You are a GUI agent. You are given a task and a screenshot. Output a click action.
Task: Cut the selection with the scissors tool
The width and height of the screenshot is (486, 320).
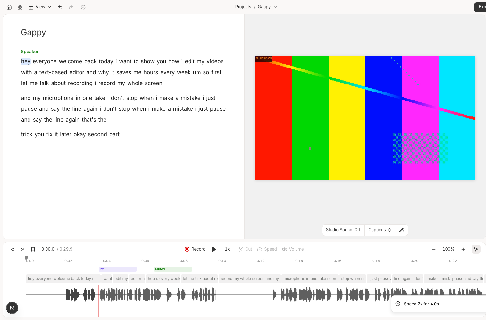click(x=245, y=249)
